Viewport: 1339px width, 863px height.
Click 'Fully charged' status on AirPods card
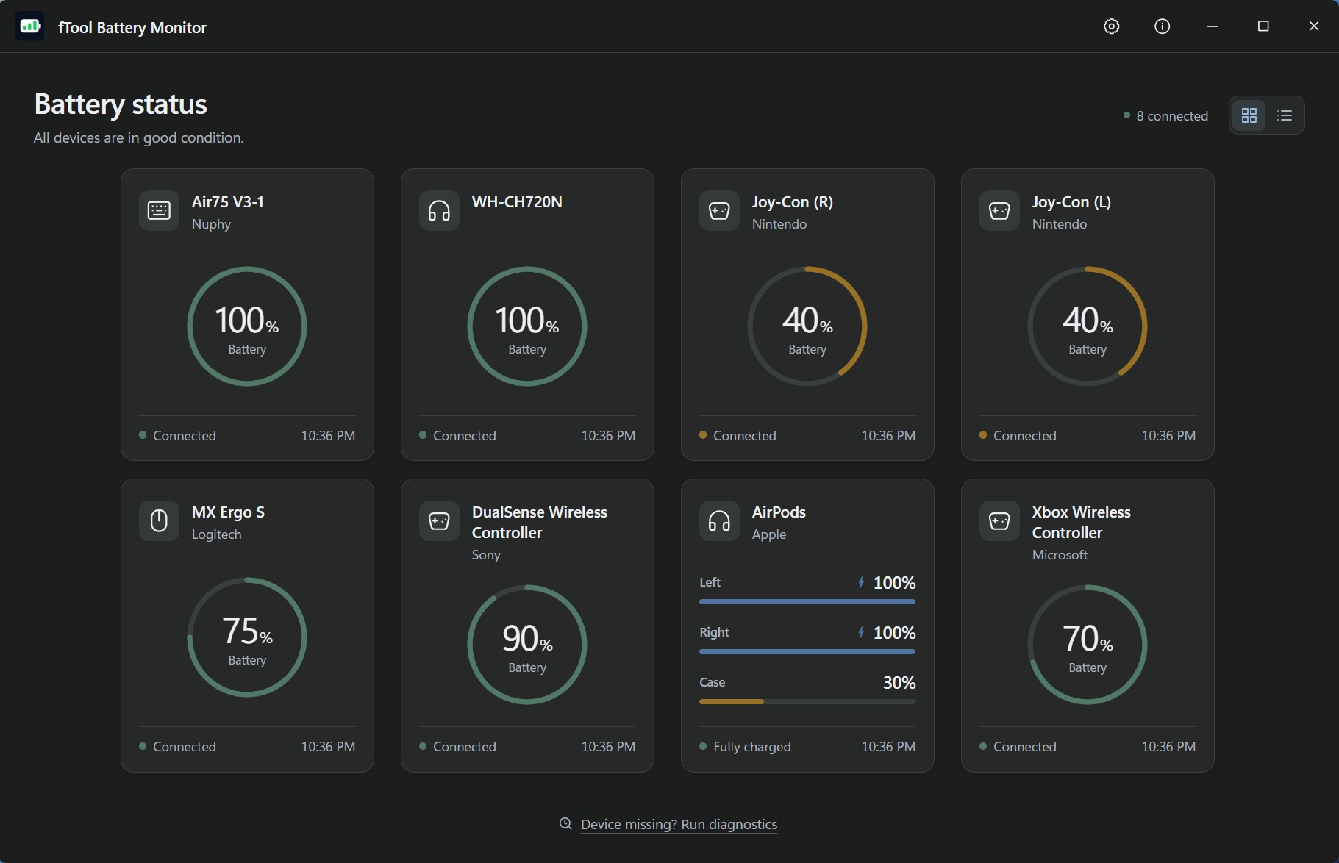pos(752,747)
